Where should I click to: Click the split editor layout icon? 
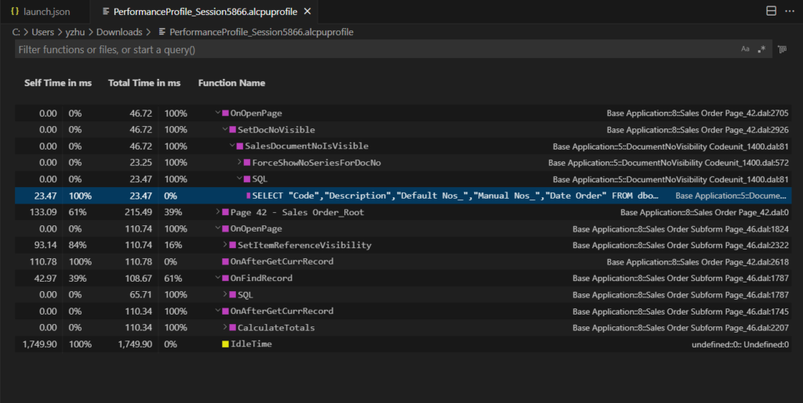(x=770, y=11)
